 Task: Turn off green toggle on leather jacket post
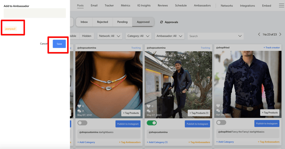pyautogui.click(x=152, y=123)
